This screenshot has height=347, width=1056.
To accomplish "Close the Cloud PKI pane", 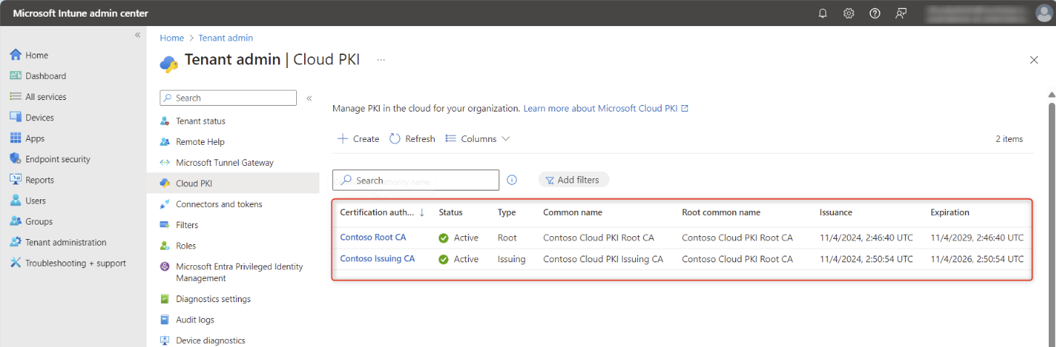I will point(1034,60).
